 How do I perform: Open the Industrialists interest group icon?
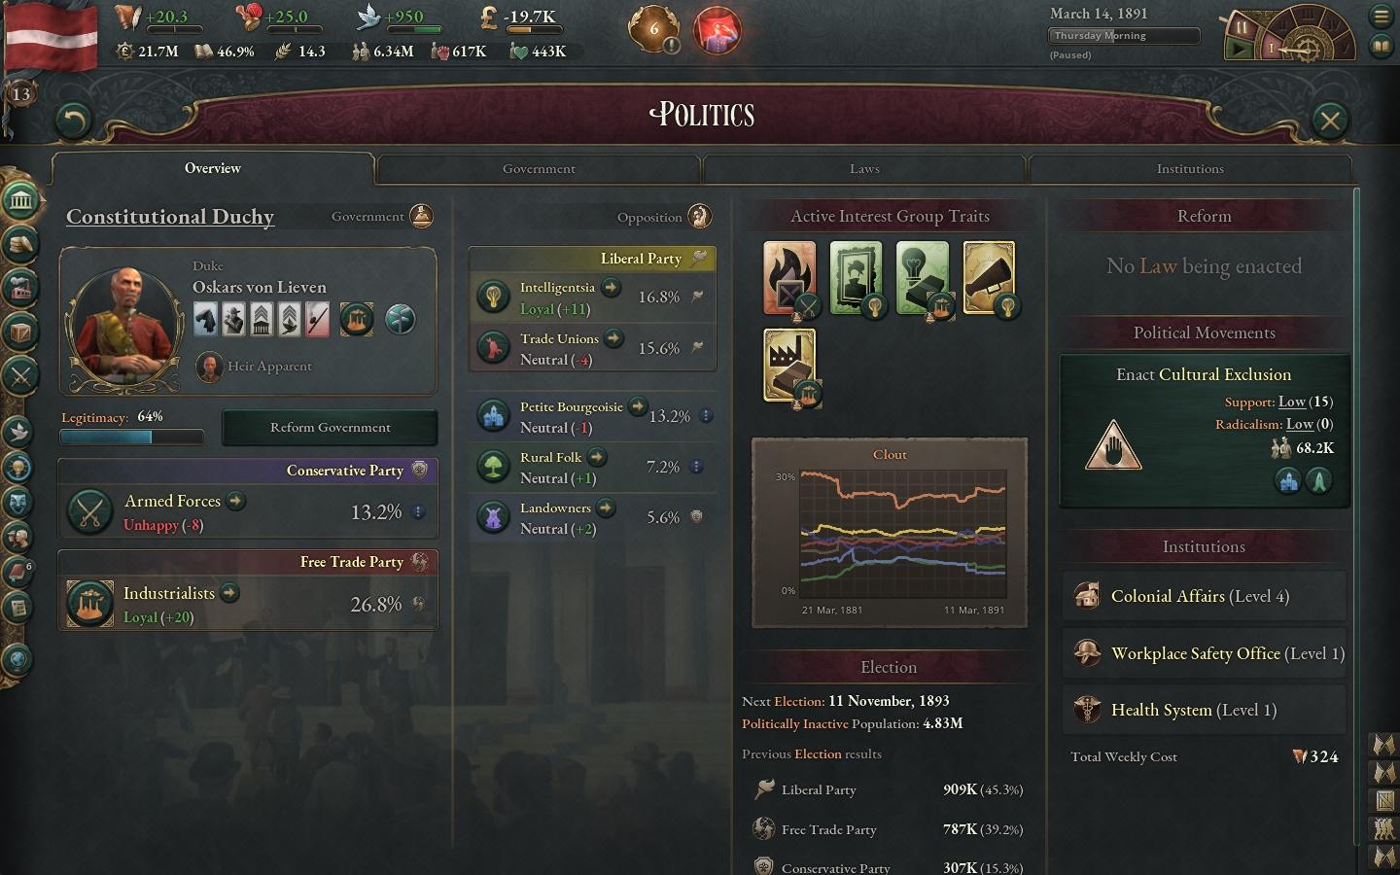(89, 604)
